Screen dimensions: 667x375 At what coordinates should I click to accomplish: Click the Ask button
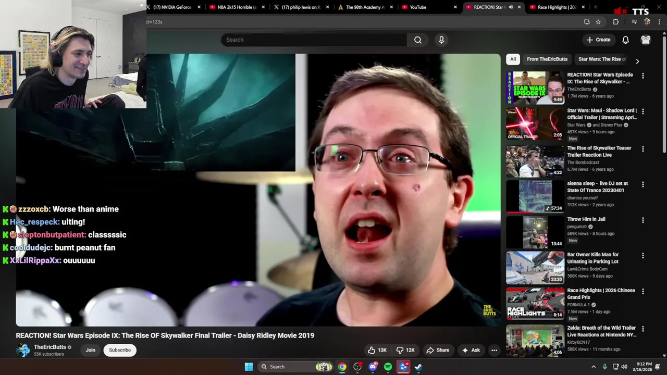(471, 350)
